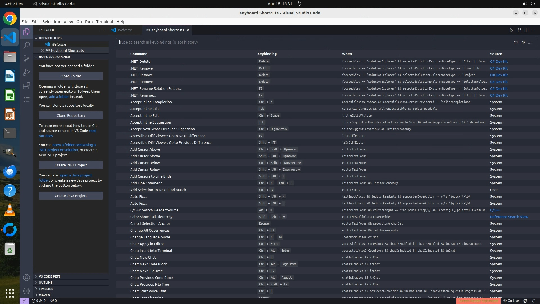
Task: Open Thunderbird from the Ubuntu dock
Action: pos(10,171)
